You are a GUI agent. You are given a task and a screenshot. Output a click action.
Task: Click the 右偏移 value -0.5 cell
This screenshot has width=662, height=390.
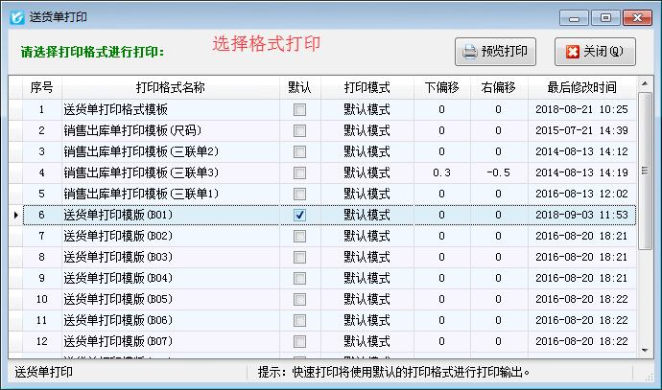pos(498,172)
